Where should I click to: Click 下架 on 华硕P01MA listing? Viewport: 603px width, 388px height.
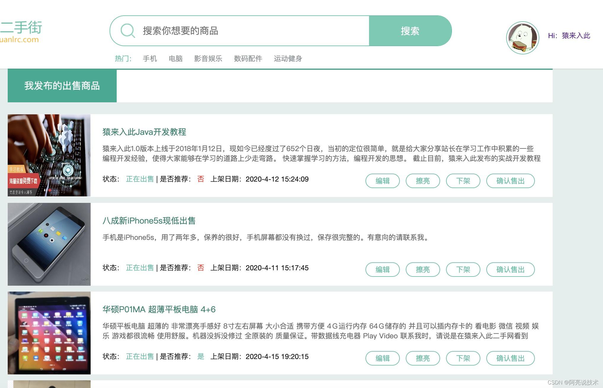[463, 358]
